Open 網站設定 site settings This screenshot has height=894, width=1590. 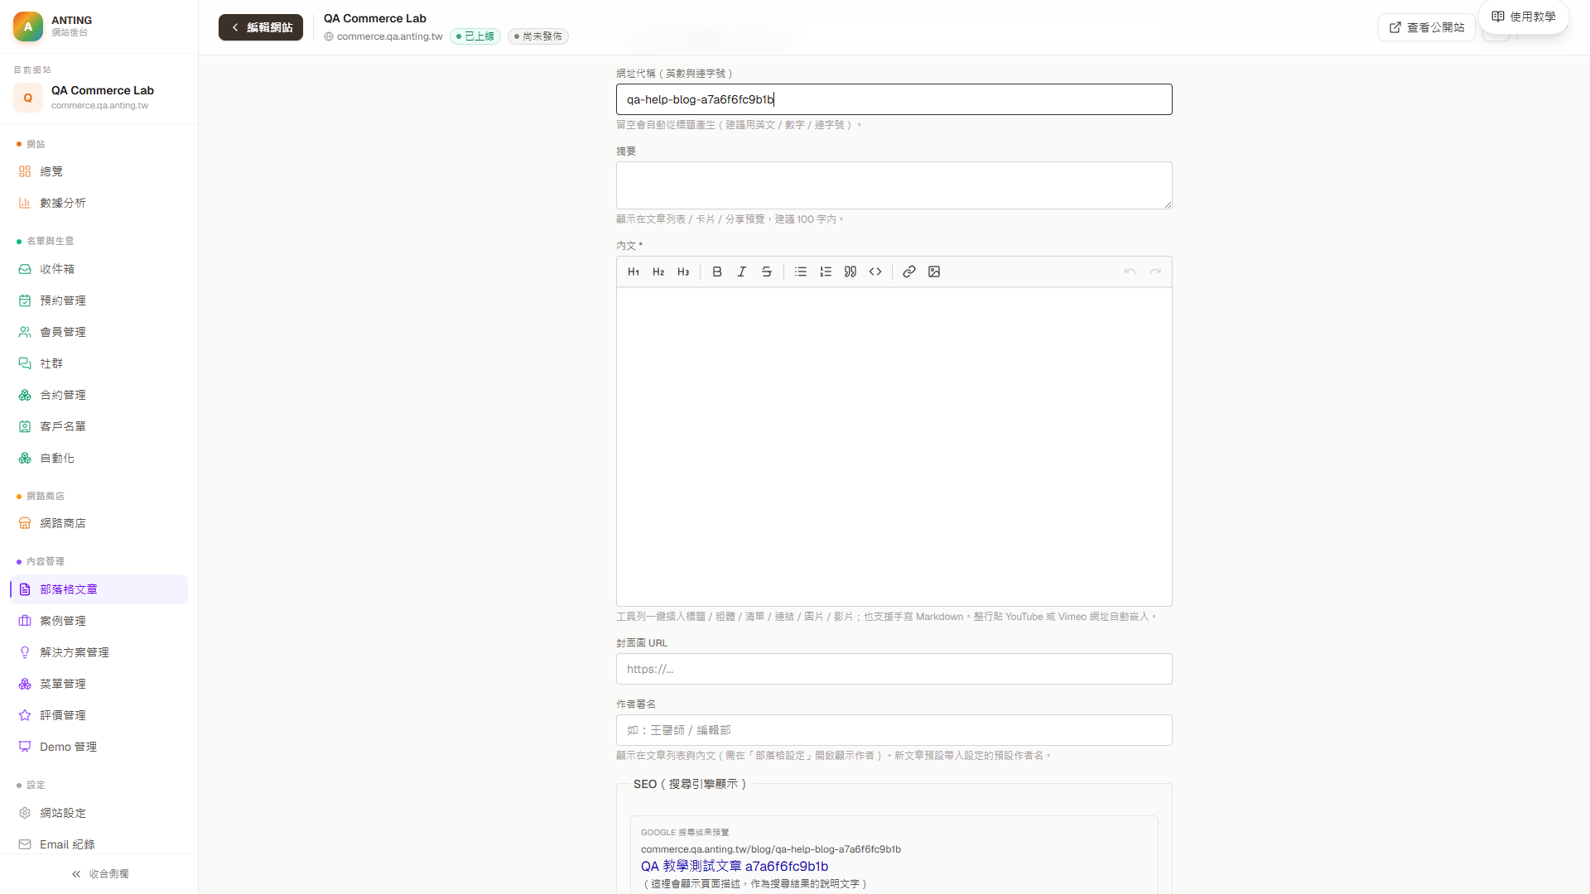pos(99,813)
